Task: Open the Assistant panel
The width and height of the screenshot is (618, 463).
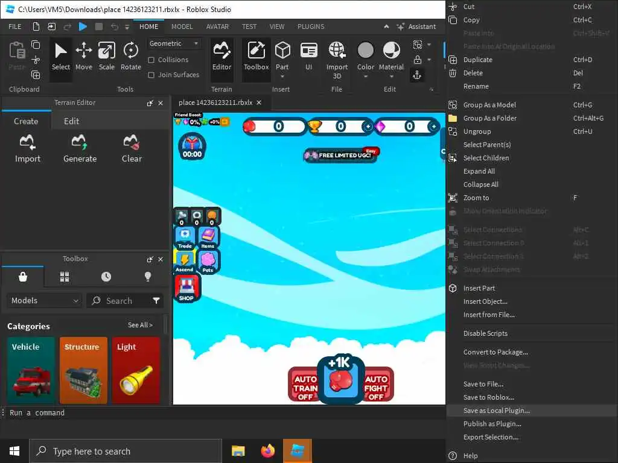Action: [x=416, y=27]
